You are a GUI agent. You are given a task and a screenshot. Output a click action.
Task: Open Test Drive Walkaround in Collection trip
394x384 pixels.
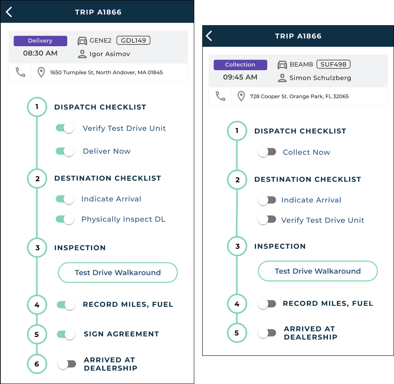pos(317,271)
